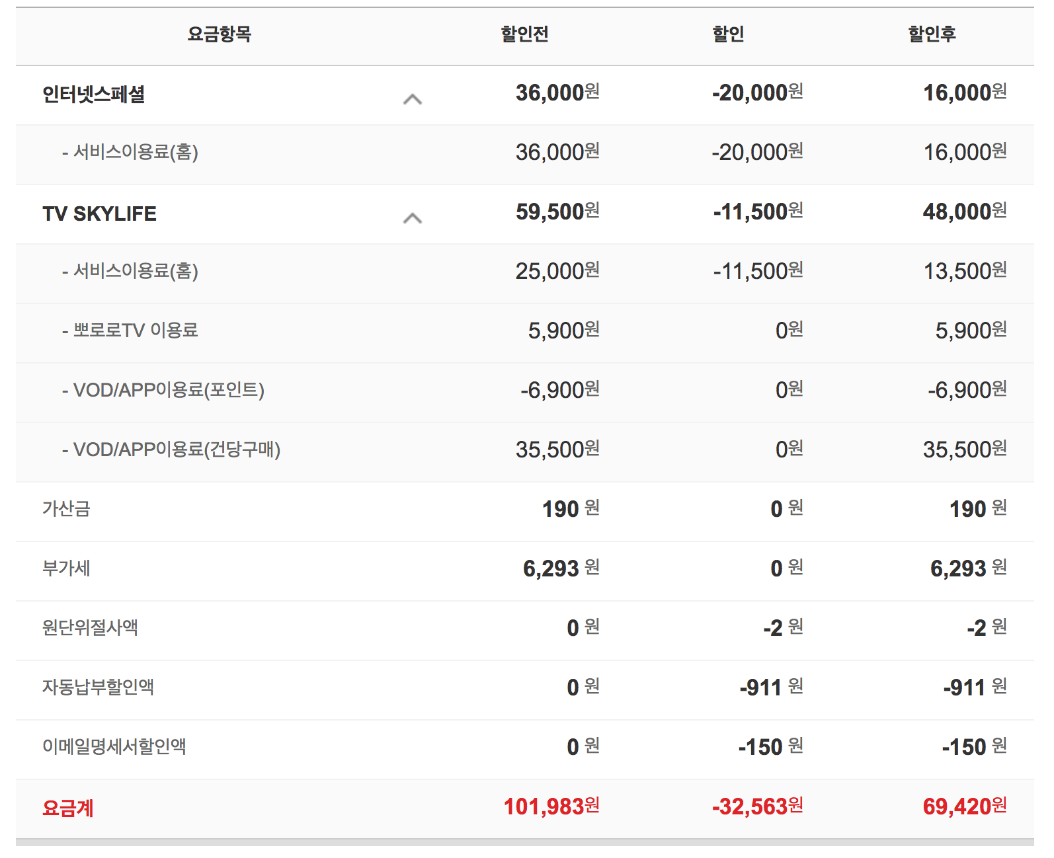The image size is (1054, 858).
Task: Click the 가산금 row label
Action: tap(66, 508)
